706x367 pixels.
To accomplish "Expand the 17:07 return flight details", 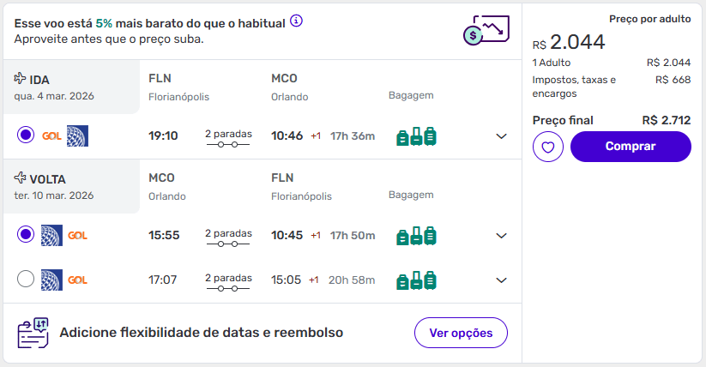I will [x=502, y=280].
